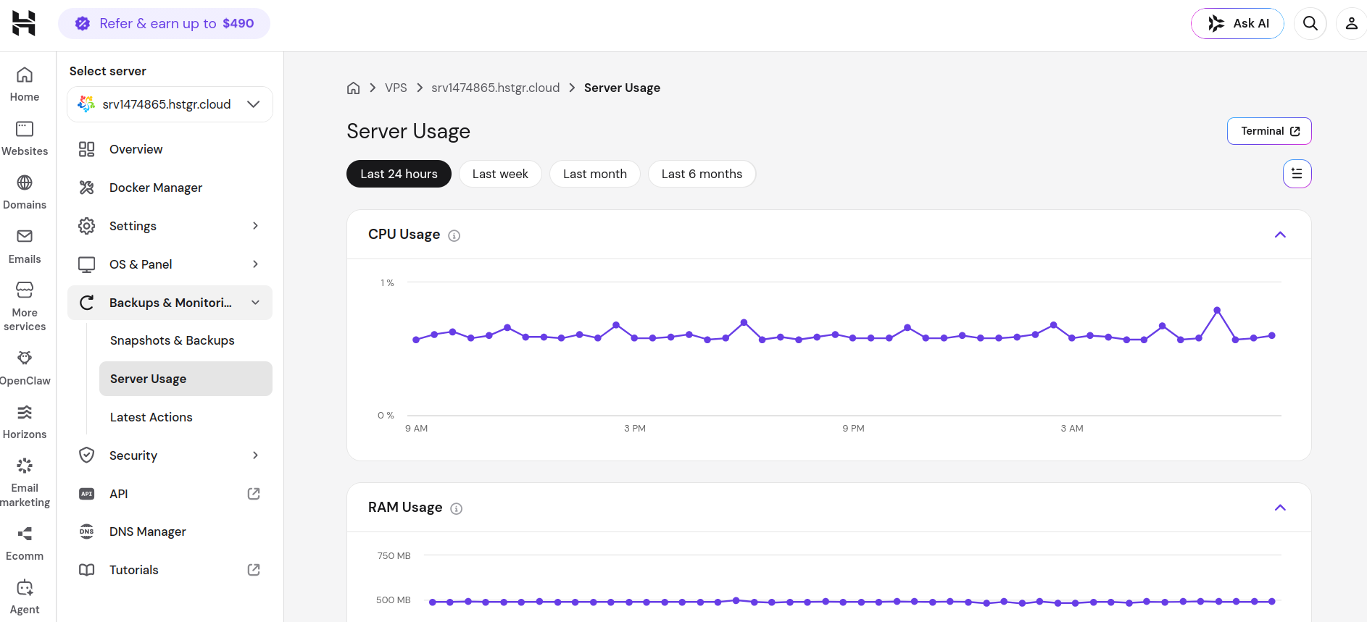1367x622 pixels.
Task: Click the Docker Manager icon
Action: pyautogui.click(x=87, y=188)
